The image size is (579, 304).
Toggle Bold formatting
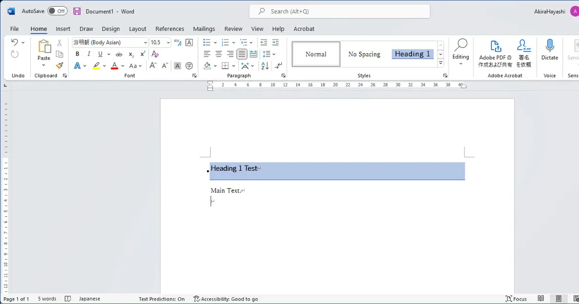(77, 54)
